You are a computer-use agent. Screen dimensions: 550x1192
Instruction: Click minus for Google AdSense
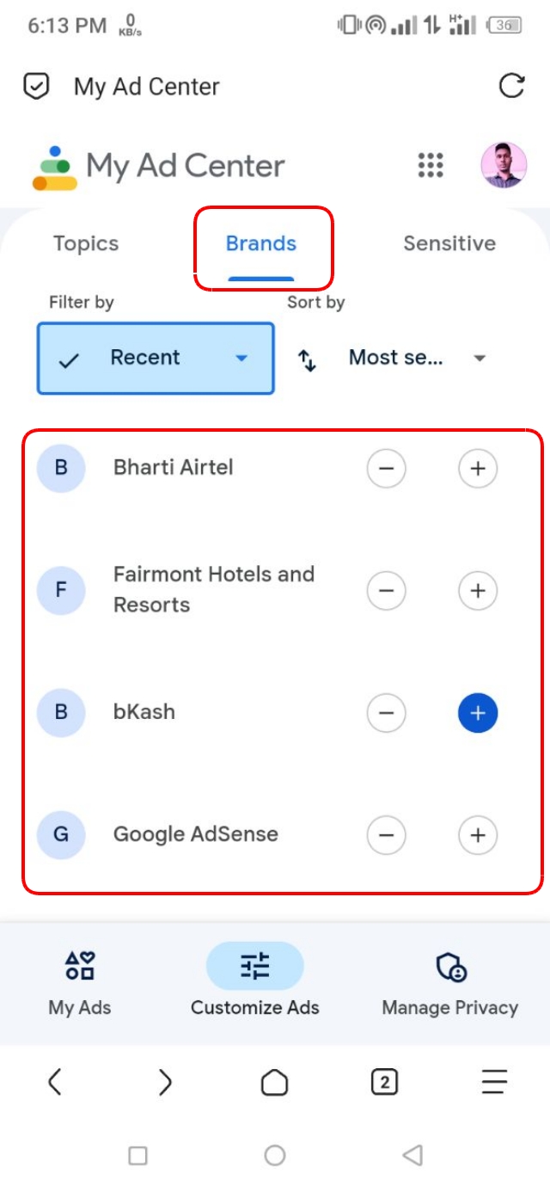386,834
